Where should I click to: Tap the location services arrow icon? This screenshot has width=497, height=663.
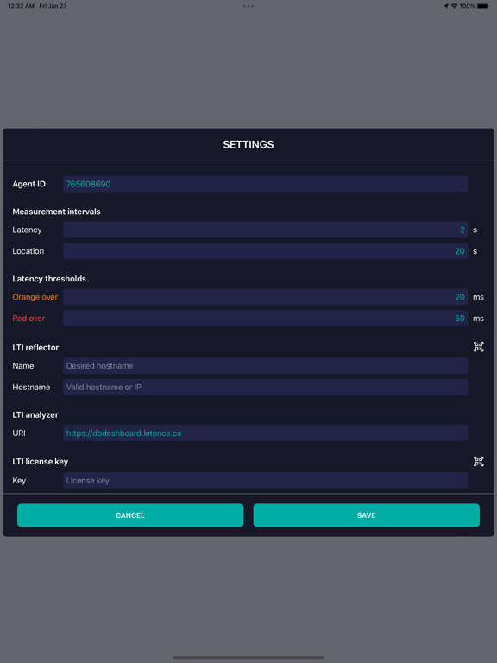pos(446,6)
